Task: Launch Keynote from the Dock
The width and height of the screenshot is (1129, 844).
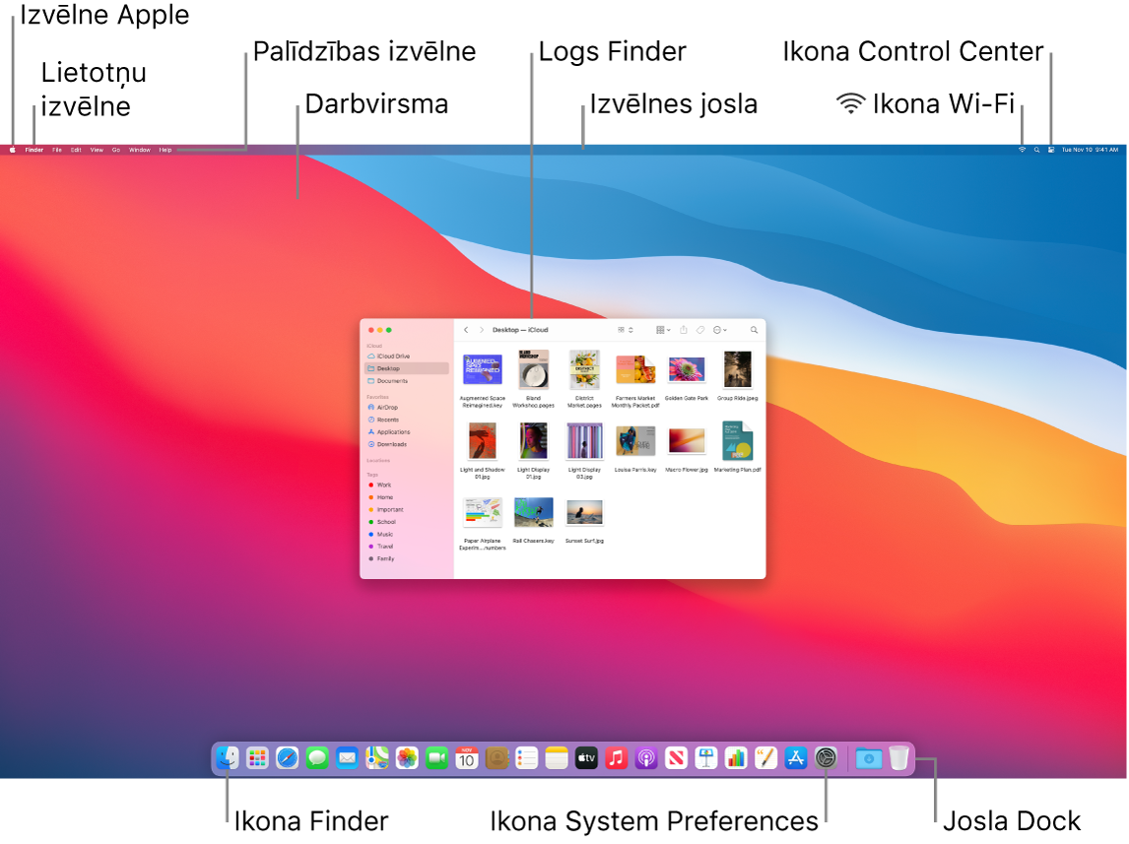Action: (x=706, y=757)
